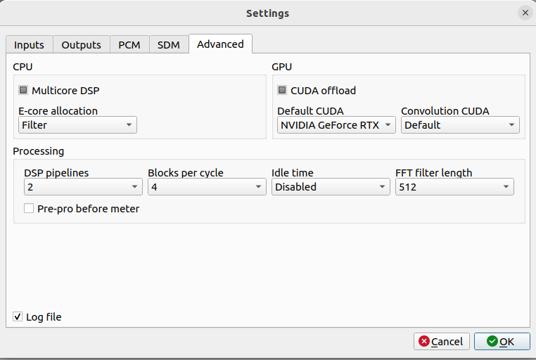The height and width of the screenshot is (360, 536).
Task: Click the Settings title bar
Action: tap(267, 13)
